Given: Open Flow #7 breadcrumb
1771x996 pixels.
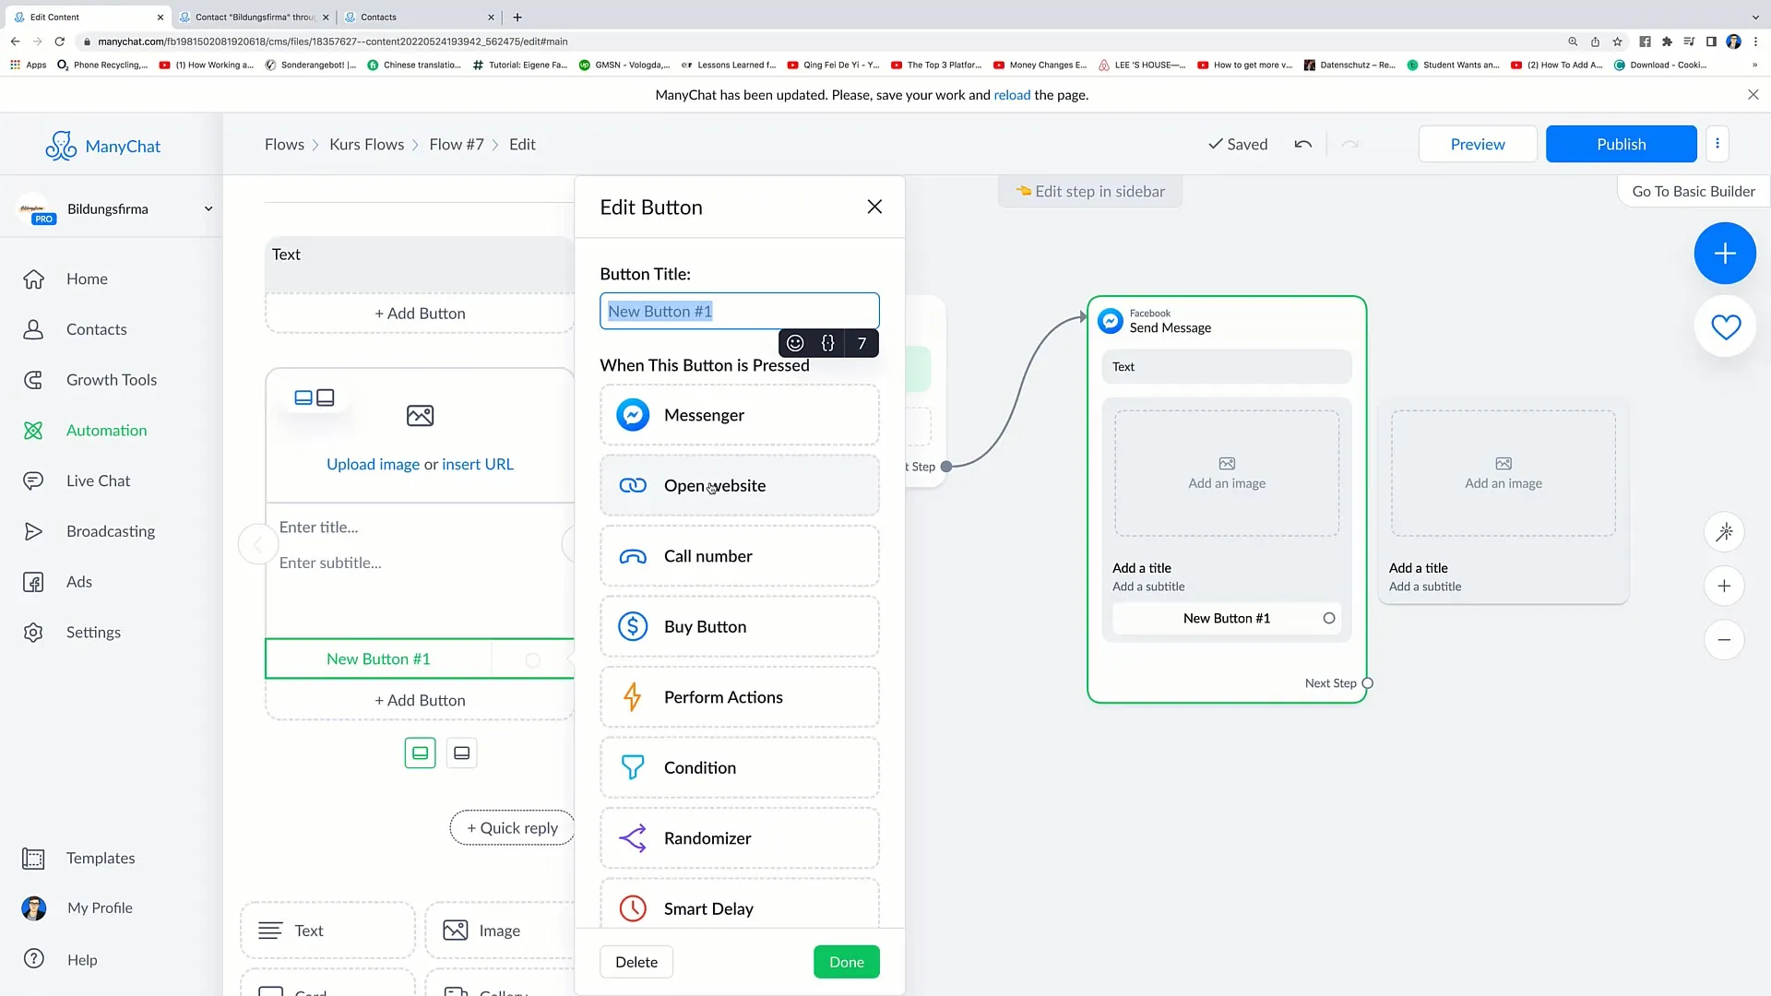Looking at the screenshot, I should [456, 144].
